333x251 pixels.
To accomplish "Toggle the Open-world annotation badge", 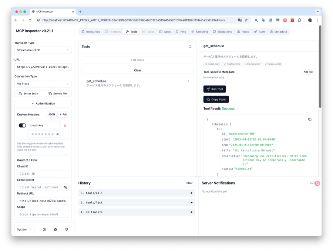I will point(273,64).
